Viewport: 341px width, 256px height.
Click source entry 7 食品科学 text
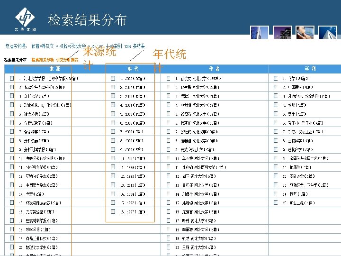36,132
